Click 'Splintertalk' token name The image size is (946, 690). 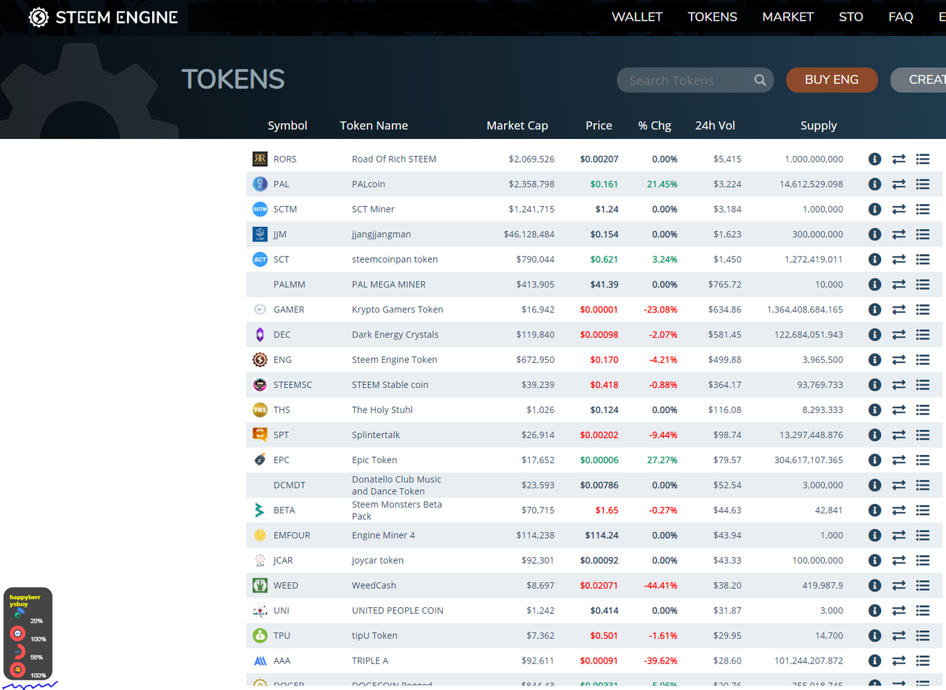pyautogui.click(x=376, y=435)
